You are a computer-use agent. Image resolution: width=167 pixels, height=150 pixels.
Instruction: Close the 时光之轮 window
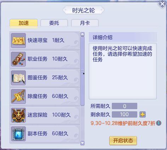pos(162,4)
